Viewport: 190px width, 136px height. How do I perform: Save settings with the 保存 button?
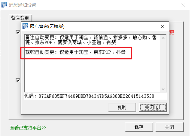pyautogui.click(x=139, y=127)
